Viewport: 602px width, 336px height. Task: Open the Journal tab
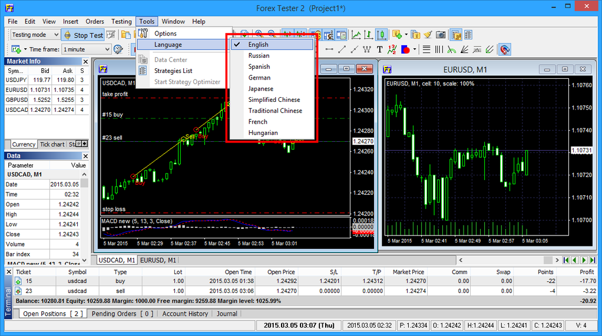pyautogui.click(x=227, y=314)
